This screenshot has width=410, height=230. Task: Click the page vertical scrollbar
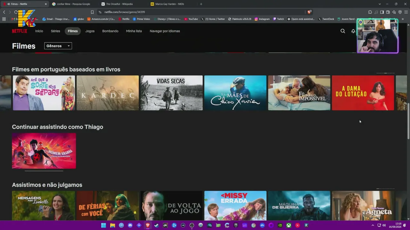pos(408,121)
